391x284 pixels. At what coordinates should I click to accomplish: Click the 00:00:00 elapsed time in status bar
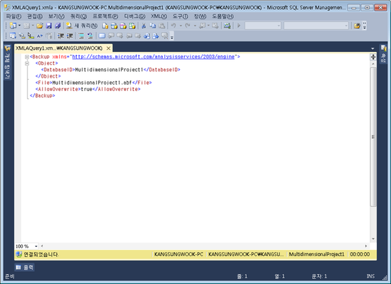click(360, 254)
